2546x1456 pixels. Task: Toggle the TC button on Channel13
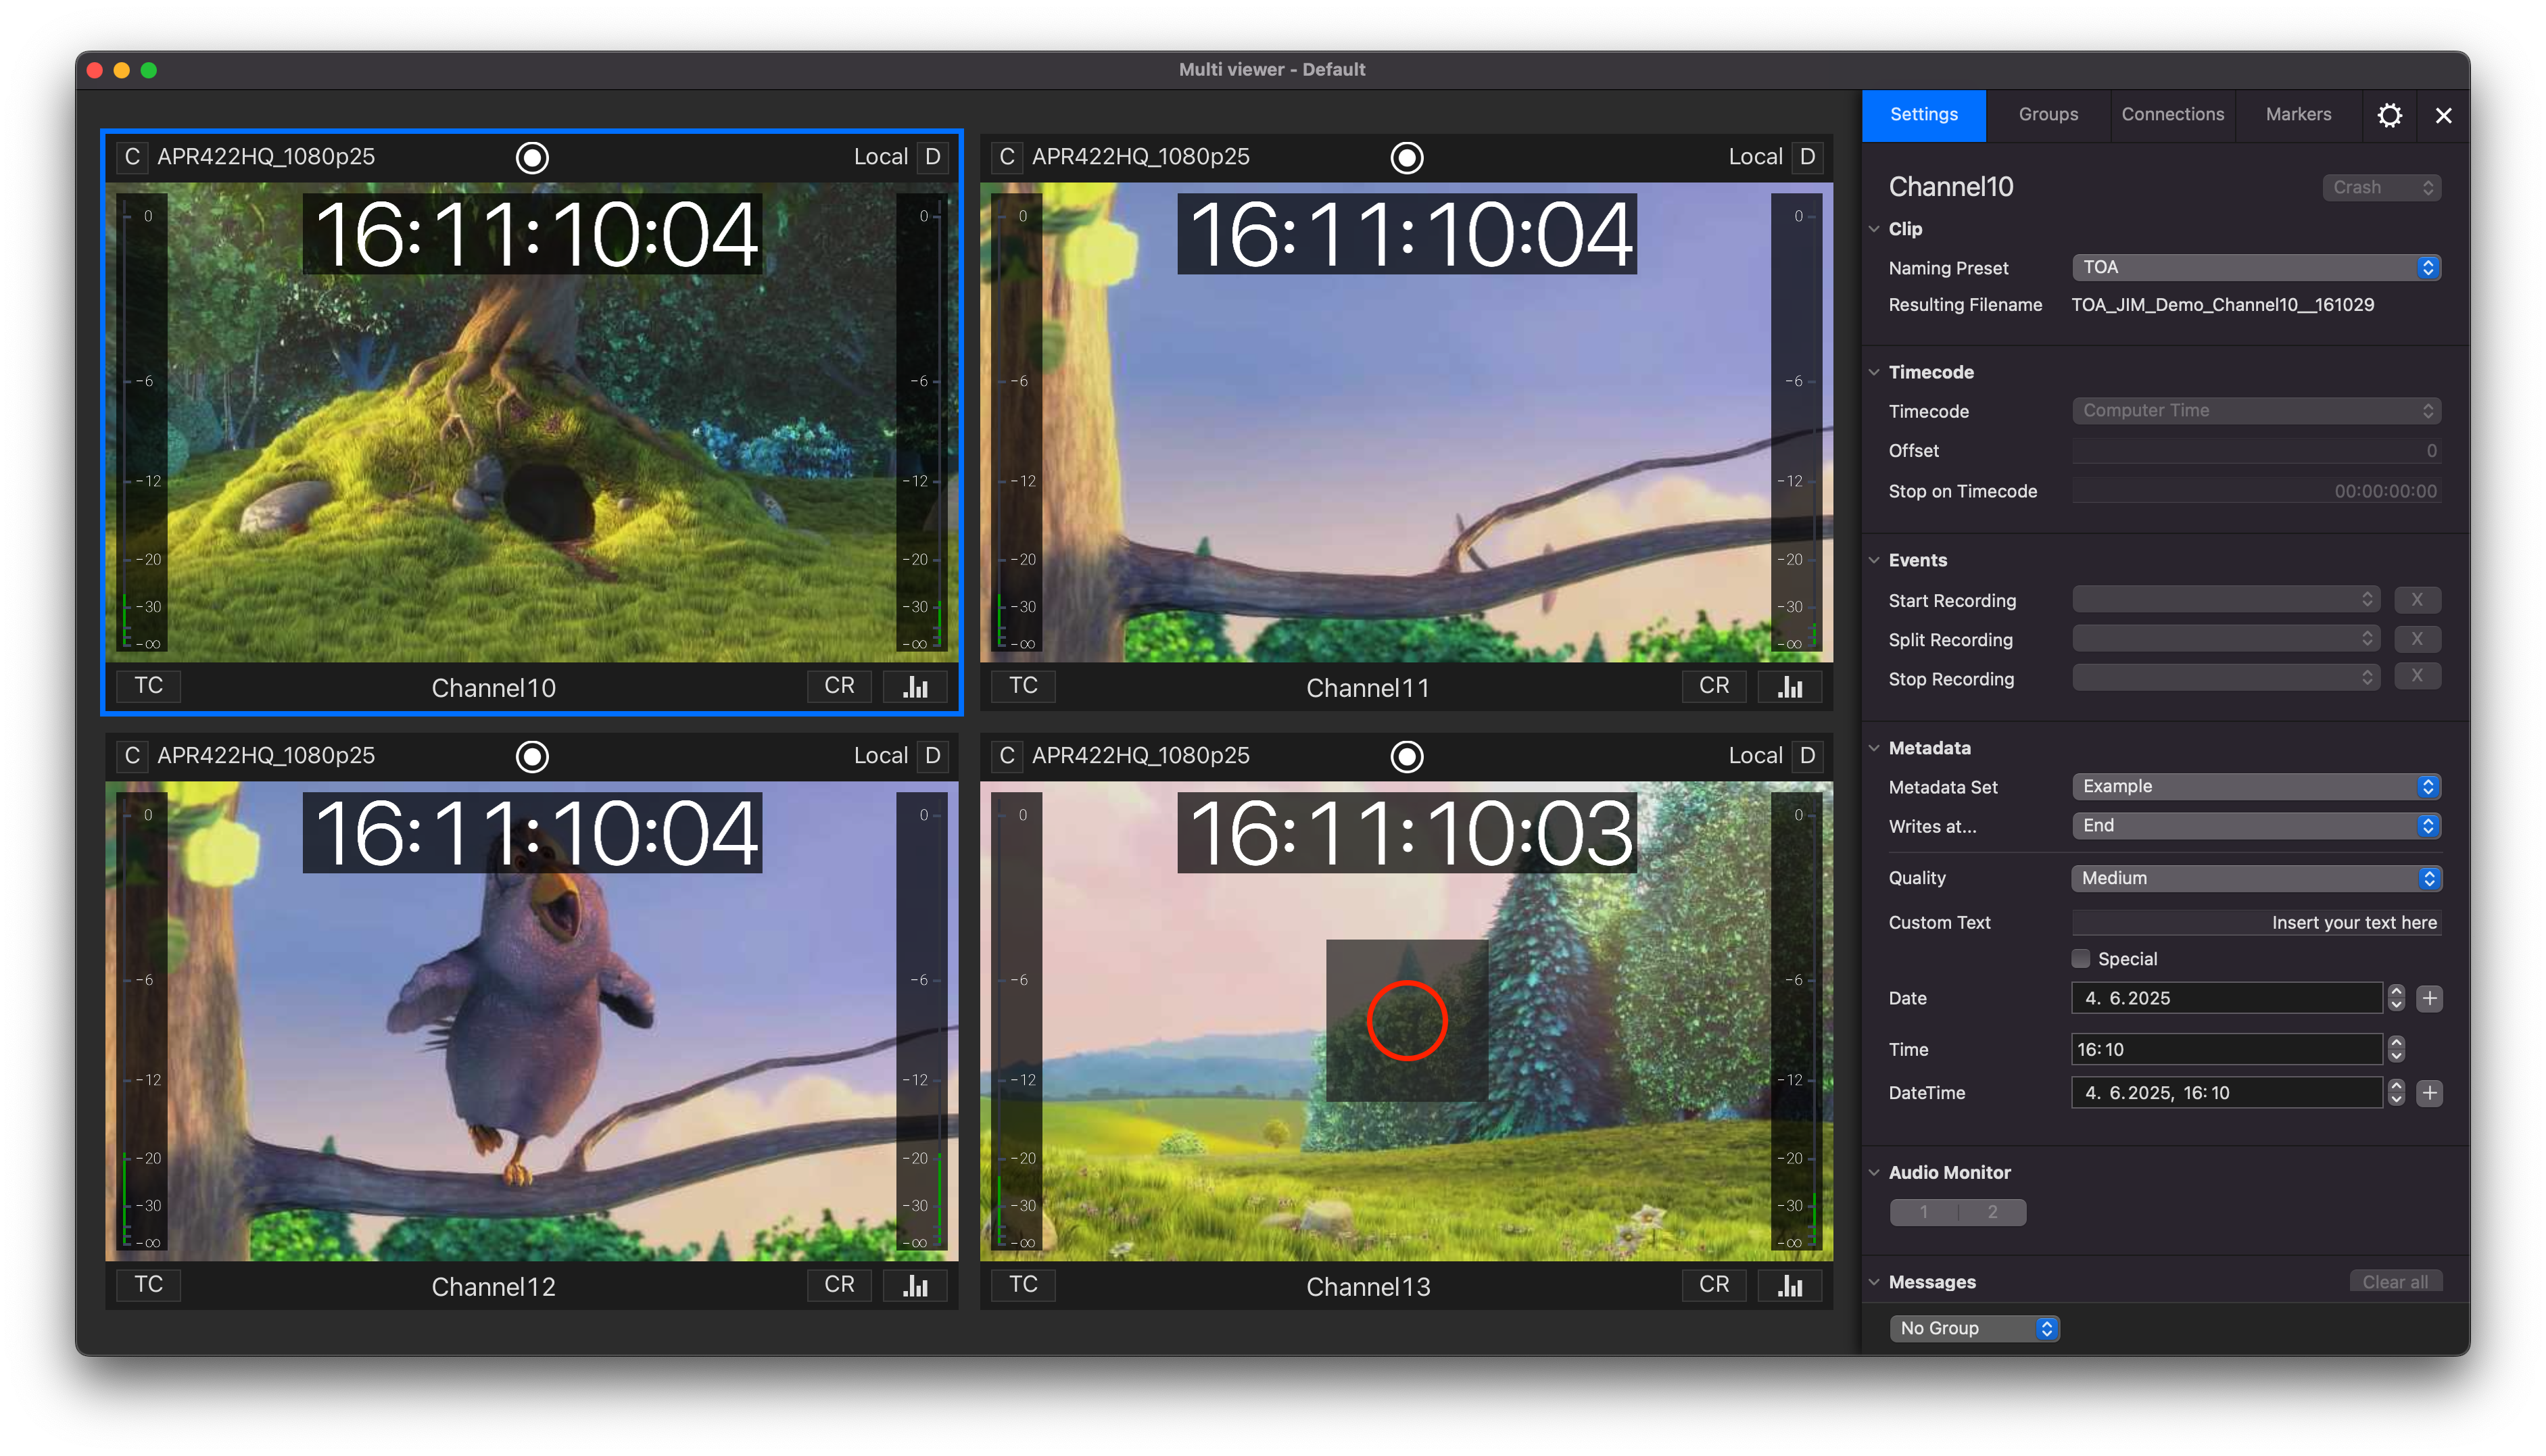tap(1023, 1285)
